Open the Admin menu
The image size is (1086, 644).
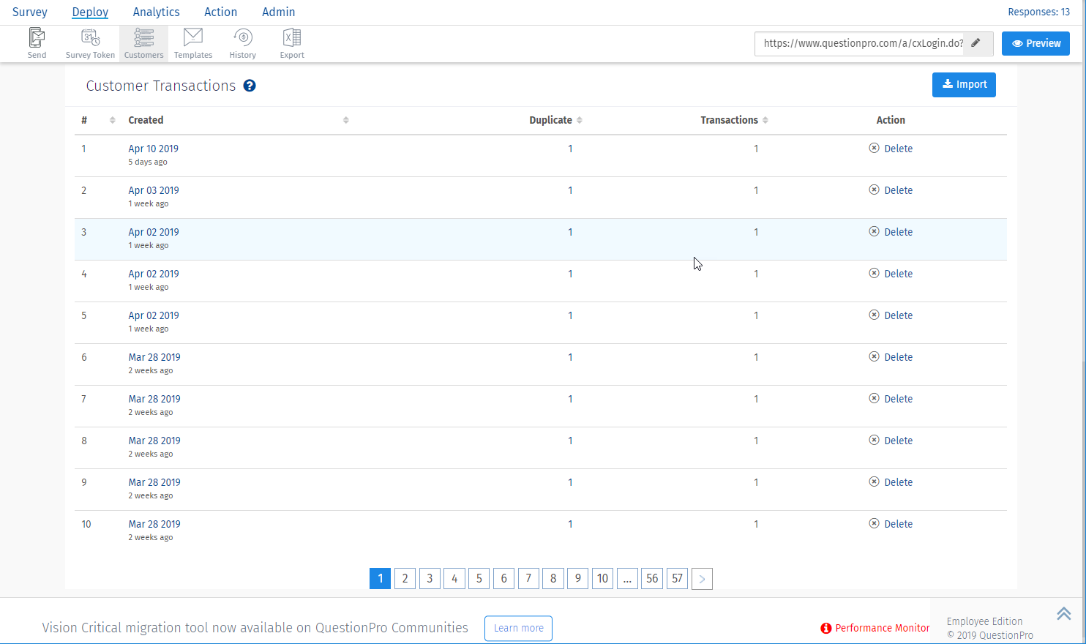(279, 12)
